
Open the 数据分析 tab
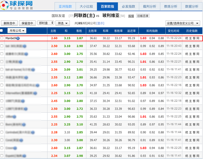tap(191, 6)
